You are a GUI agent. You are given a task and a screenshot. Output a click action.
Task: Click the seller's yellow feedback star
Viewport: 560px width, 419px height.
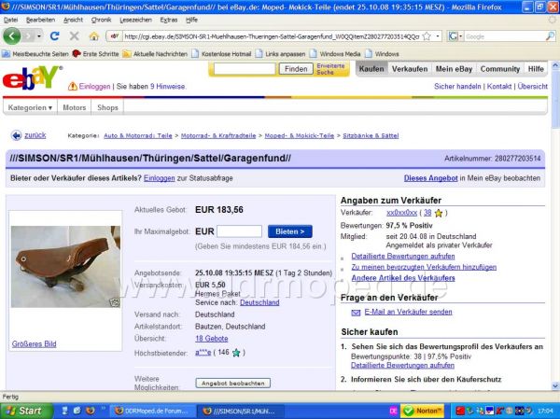pos(439,214)
